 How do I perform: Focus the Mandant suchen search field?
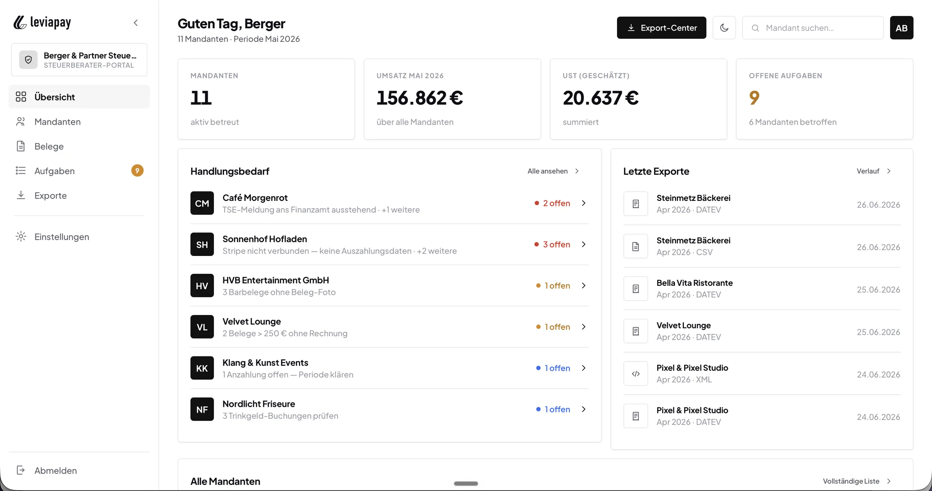813,28
